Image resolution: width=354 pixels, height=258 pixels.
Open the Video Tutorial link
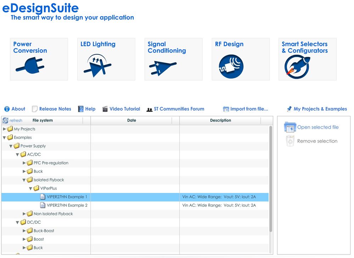(125, 109)
